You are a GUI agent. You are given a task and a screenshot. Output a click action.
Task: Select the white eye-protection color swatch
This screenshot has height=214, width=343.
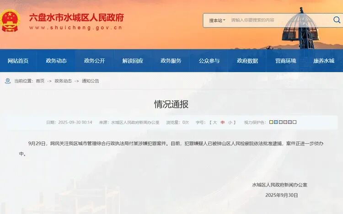pos(295,122)
